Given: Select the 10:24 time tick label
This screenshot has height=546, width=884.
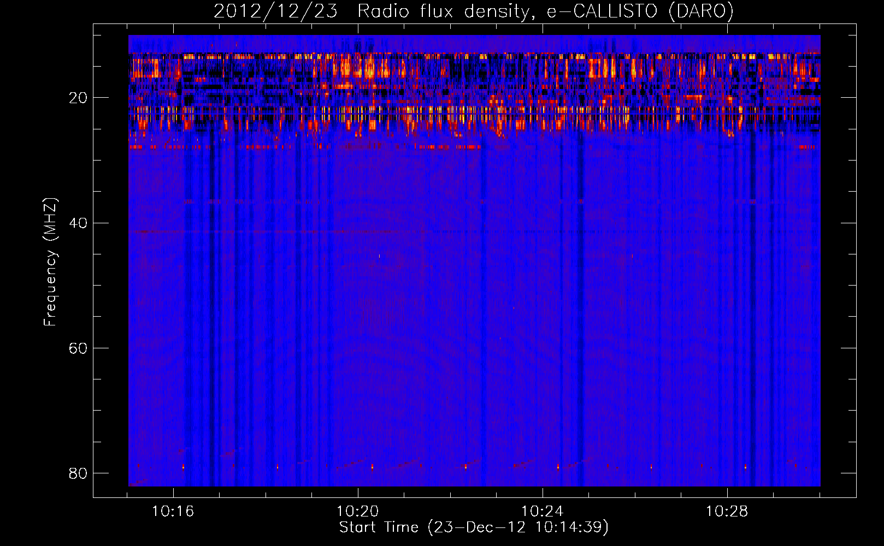Looking at the screenshot, I should (542, 512).
